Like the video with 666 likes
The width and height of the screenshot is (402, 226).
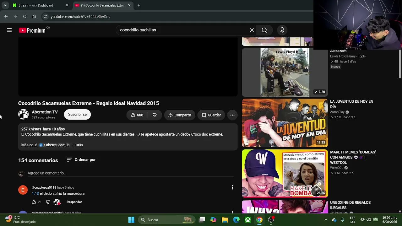pyautogui.click(x=137, y=115)
